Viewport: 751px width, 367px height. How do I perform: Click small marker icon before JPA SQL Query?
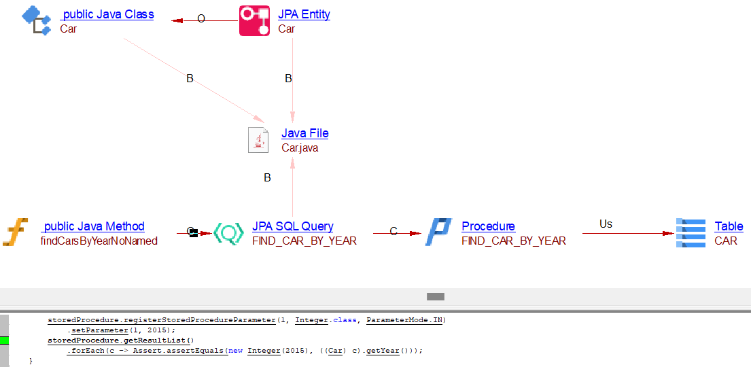point(193,232)
